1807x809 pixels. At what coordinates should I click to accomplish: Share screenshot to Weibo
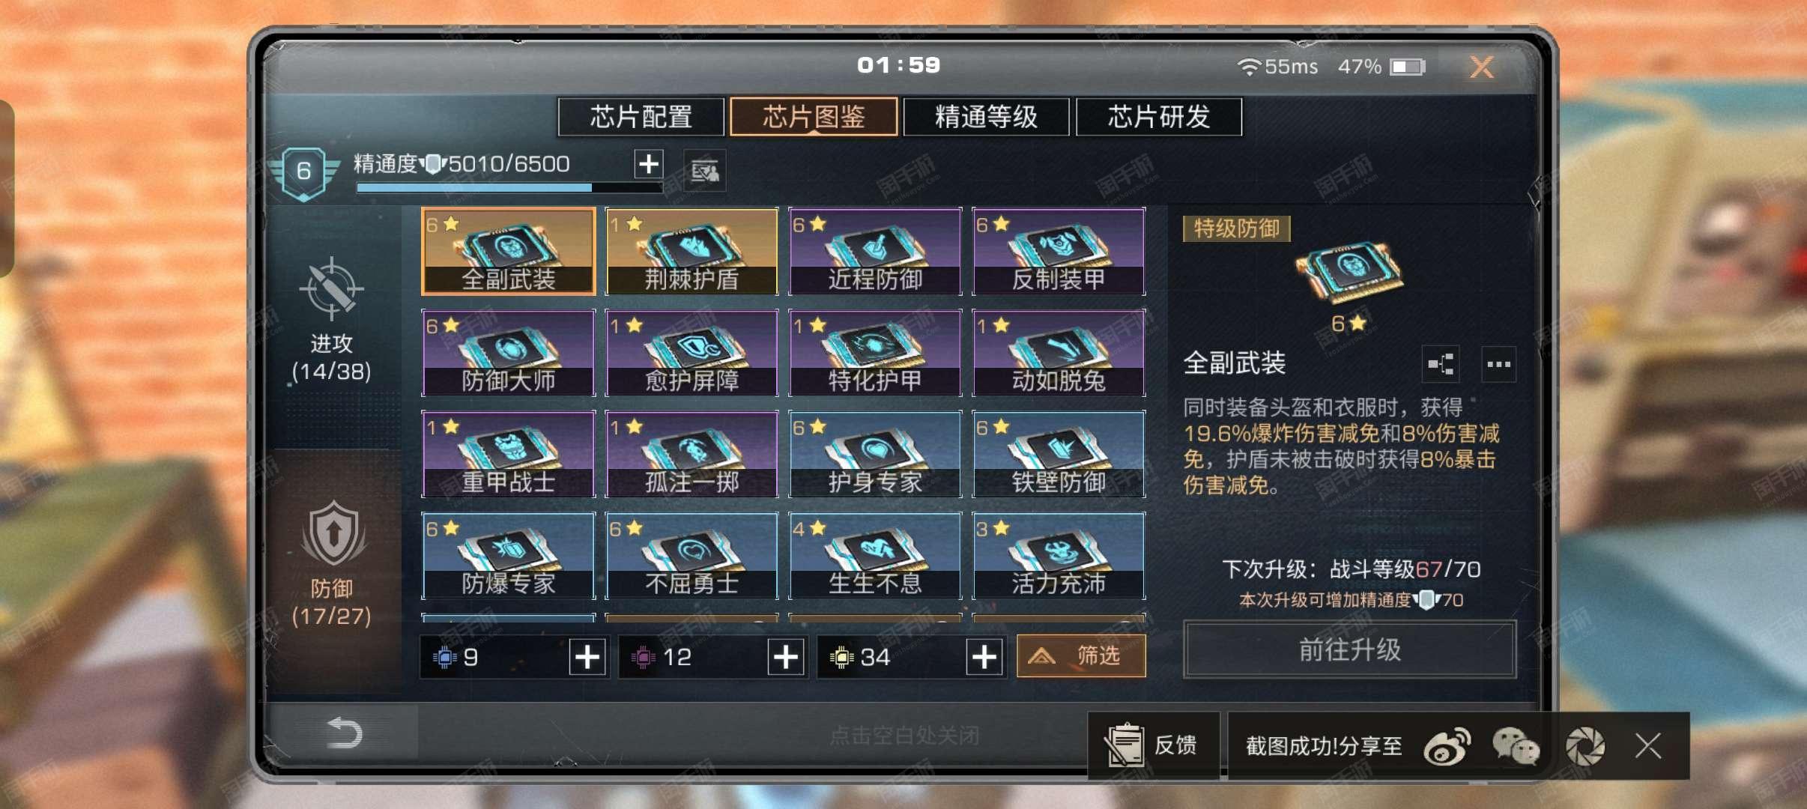pos(1447,746)
